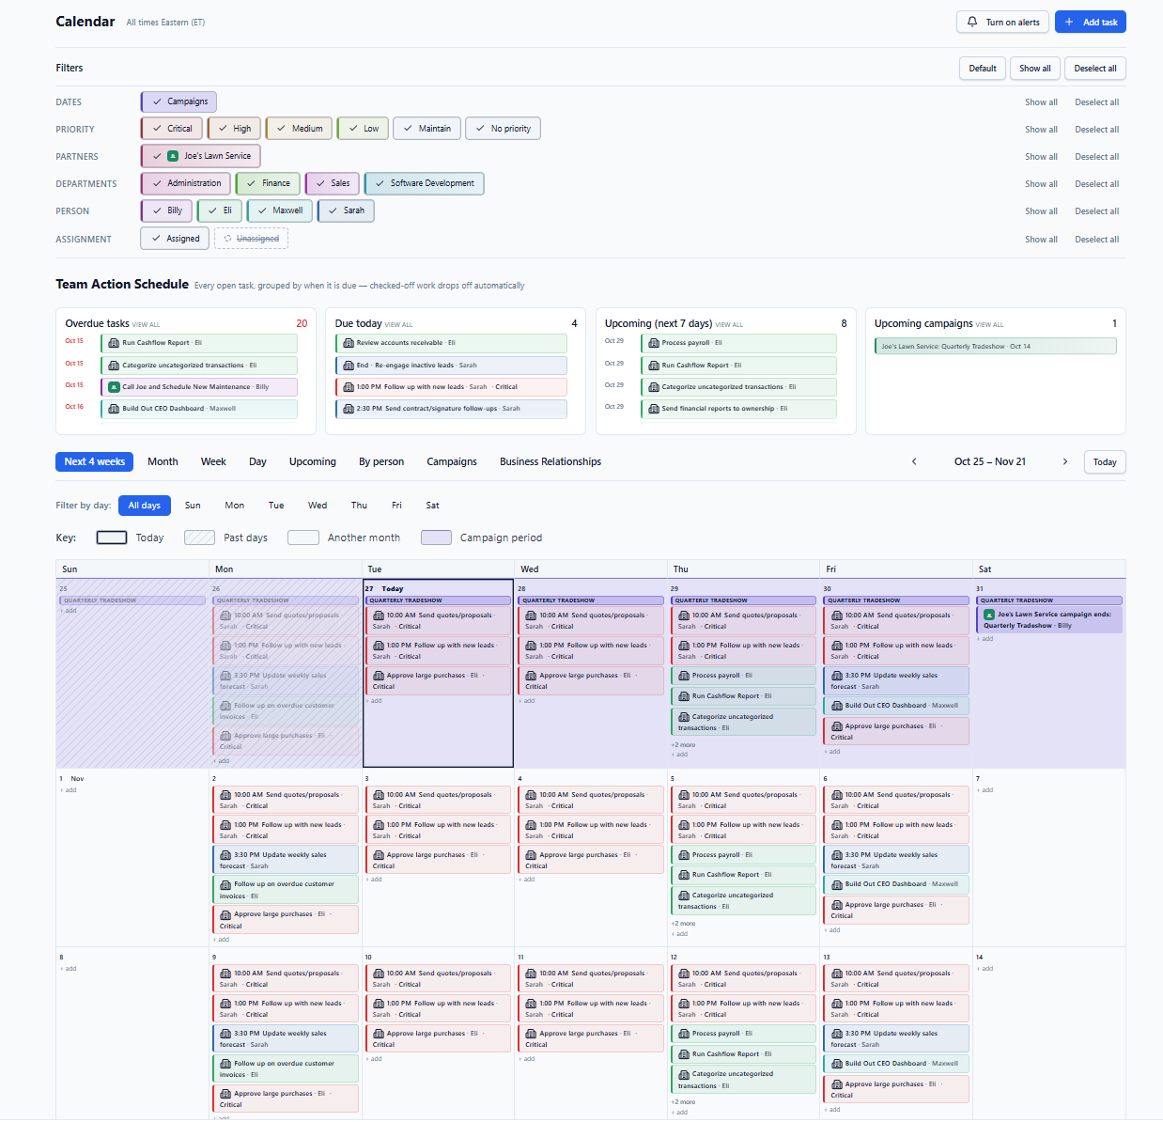
Task: Click icon on Thursday 12 Categorize uncategorized transactions
Action: pyautogui.click(x=684, y=1074)
